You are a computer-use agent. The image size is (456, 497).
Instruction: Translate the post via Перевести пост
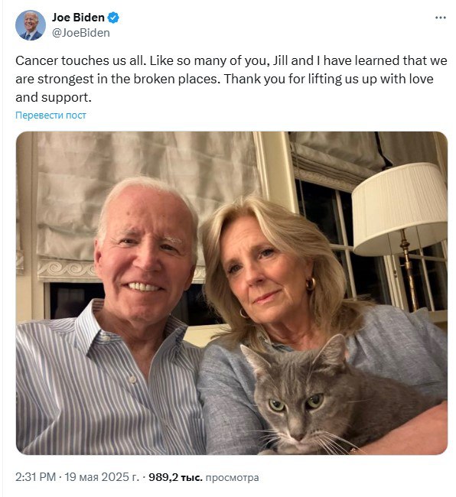(x=50, y=115)
